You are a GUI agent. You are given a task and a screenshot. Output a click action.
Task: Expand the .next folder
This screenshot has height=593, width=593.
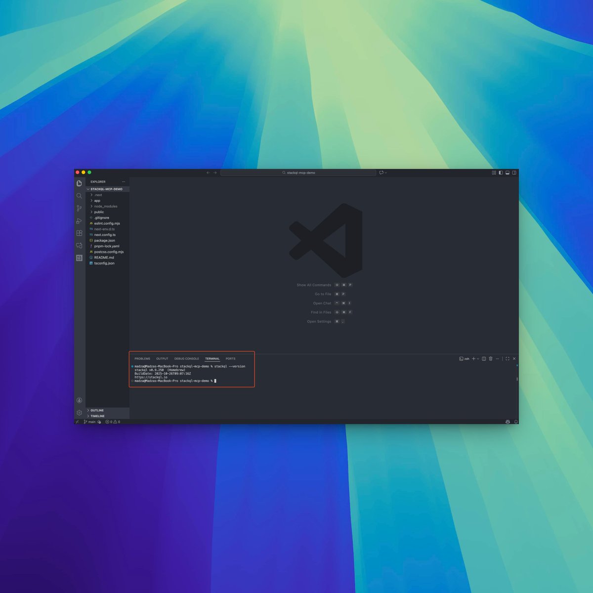click(x=107, y=195)
